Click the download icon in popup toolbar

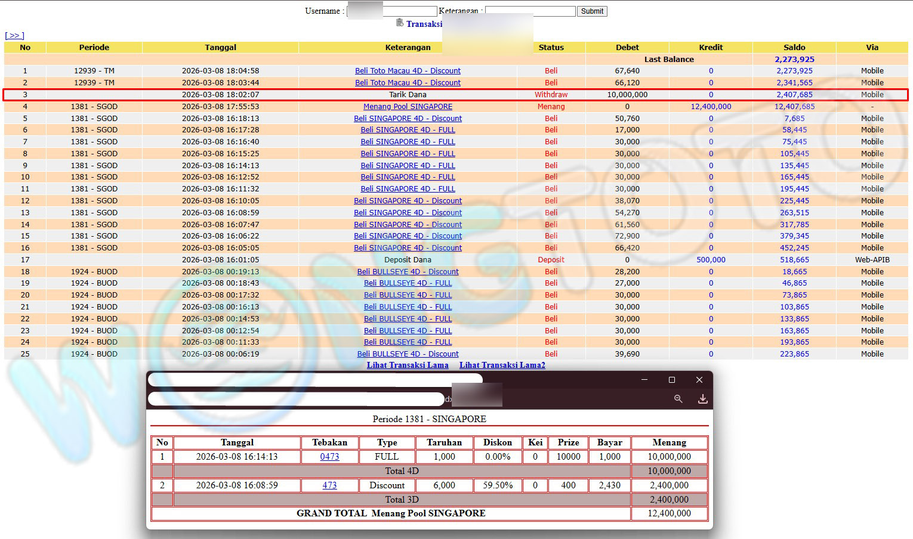[x=702, y=399]
